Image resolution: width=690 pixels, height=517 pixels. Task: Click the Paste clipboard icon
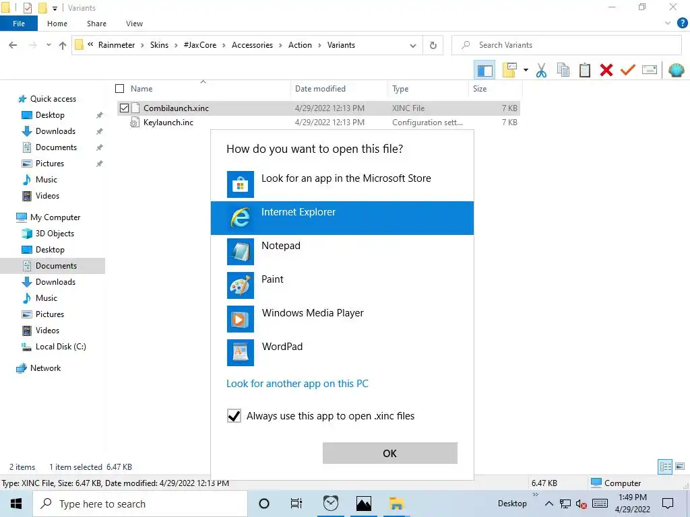click(x=584, y=70)
